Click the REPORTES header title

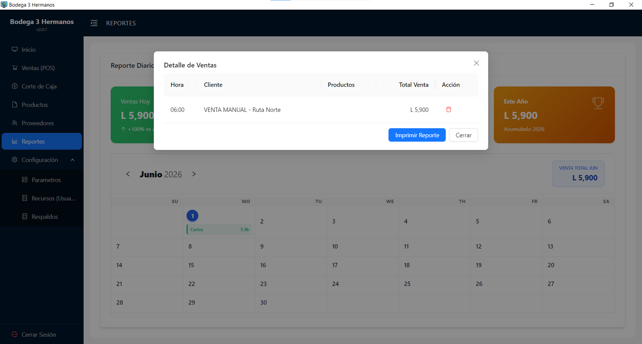click(121, 23)
